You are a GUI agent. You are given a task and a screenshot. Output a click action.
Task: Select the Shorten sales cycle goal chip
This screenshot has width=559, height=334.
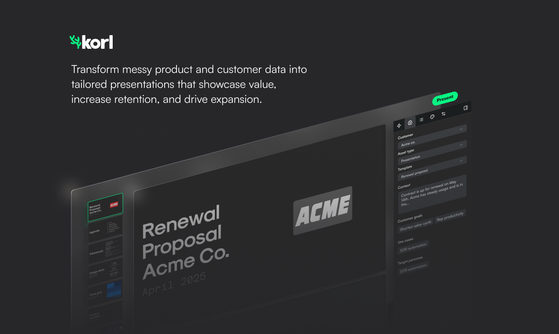[x=415, y=226]
